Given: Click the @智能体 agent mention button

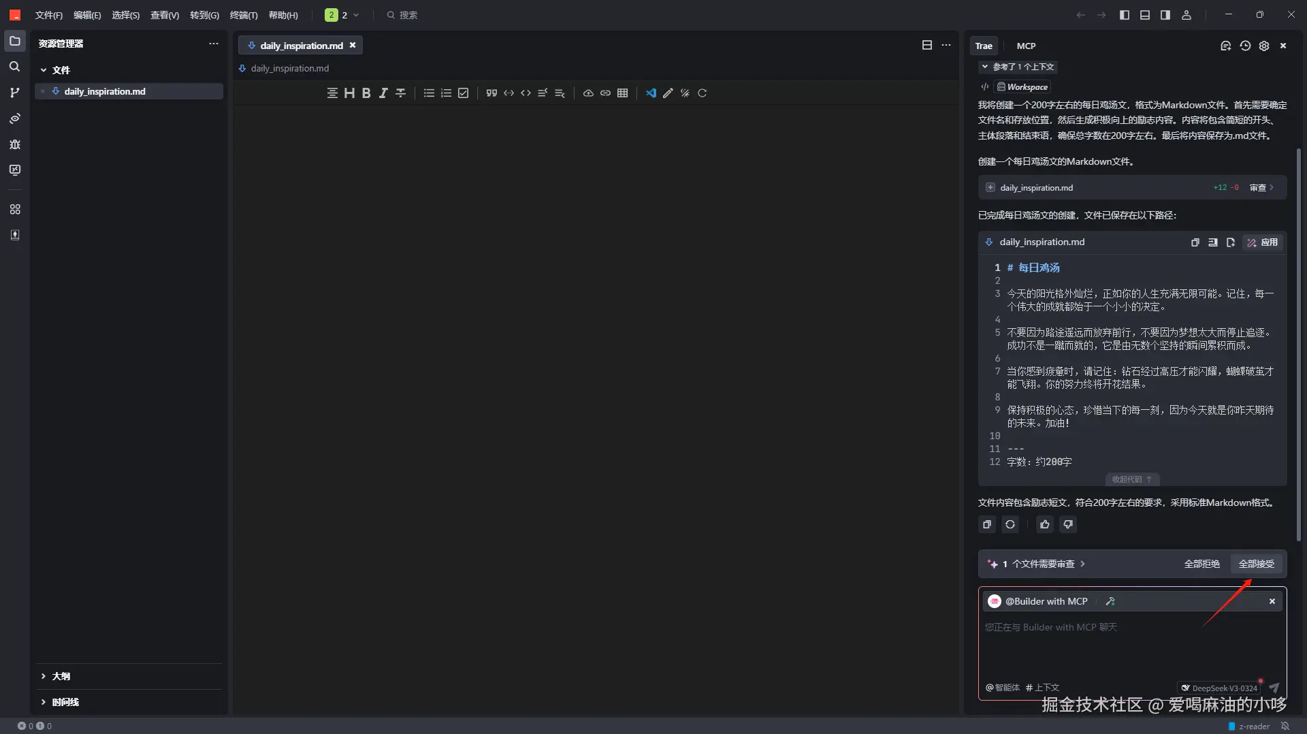Looking at the screenshot, I should coord(1003,688).
